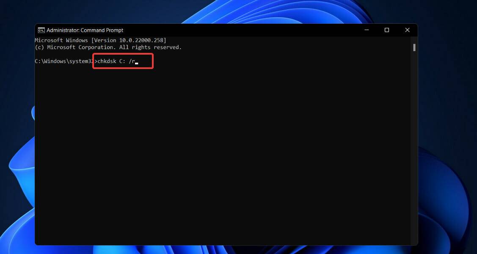Click the C:\Windows\system32 prompt path

pyautogui.click(x=63, y=61)
